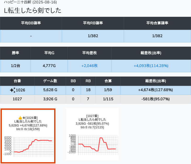Click the 平均RB確率 header cell
This screenshot has height=164, width=191.
93,23
